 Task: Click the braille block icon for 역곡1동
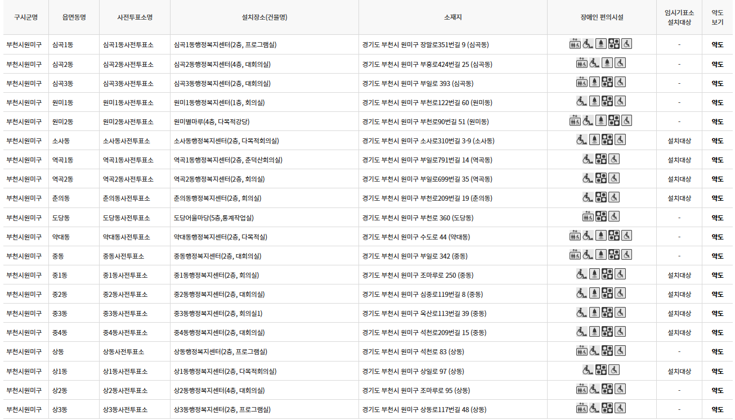click(600, 159)
